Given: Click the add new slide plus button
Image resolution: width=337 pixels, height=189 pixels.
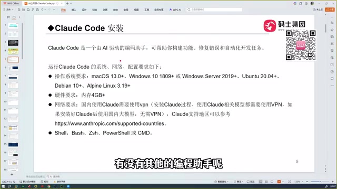Looking at the screenshot, I should (x=12, y=175).
